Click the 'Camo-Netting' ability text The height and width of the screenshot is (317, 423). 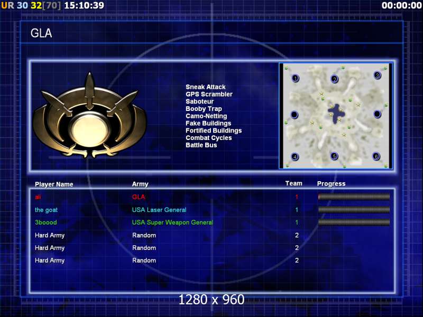(x=206, y=116)
